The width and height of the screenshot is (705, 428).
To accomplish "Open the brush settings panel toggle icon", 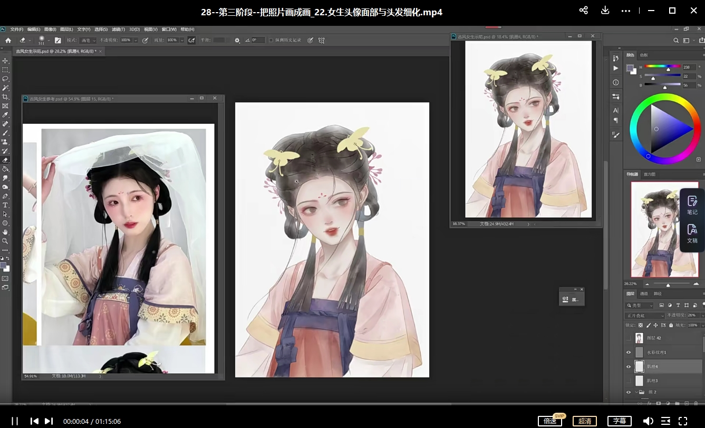I will click(57, 40).
